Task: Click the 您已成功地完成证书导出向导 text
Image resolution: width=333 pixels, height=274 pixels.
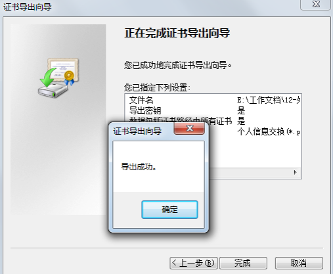Action: pos(178,65)
